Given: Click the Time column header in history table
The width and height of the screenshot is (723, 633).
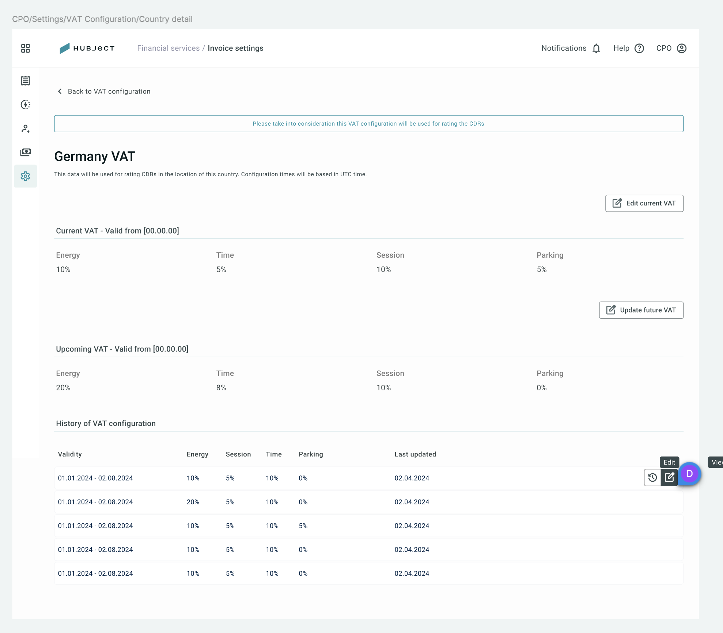Looking at the screenshot, I should [x=274, y=454].
